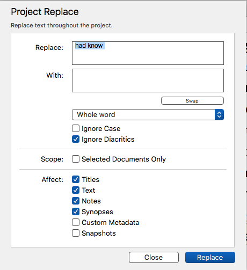
Task: Click the Selected Documents Only label
Action: coord(123,159)
